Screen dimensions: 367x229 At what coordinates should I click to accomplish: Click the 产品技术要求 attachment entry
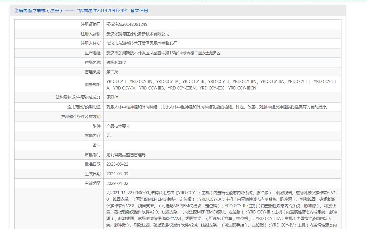pos(118,126)
